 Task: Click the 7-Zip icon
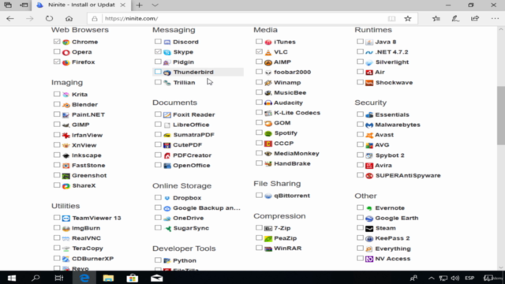(x=268, y=228)
